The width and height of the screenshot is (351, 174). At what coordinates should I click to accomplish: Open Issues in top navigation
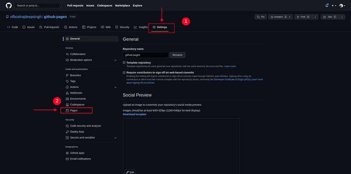(x=90, y=6)
